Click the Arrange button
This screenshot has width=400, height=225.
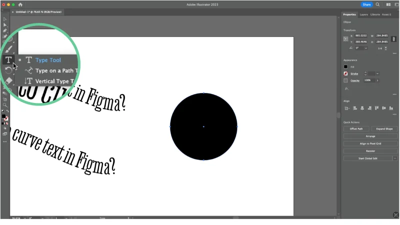(x=370, y=136)
